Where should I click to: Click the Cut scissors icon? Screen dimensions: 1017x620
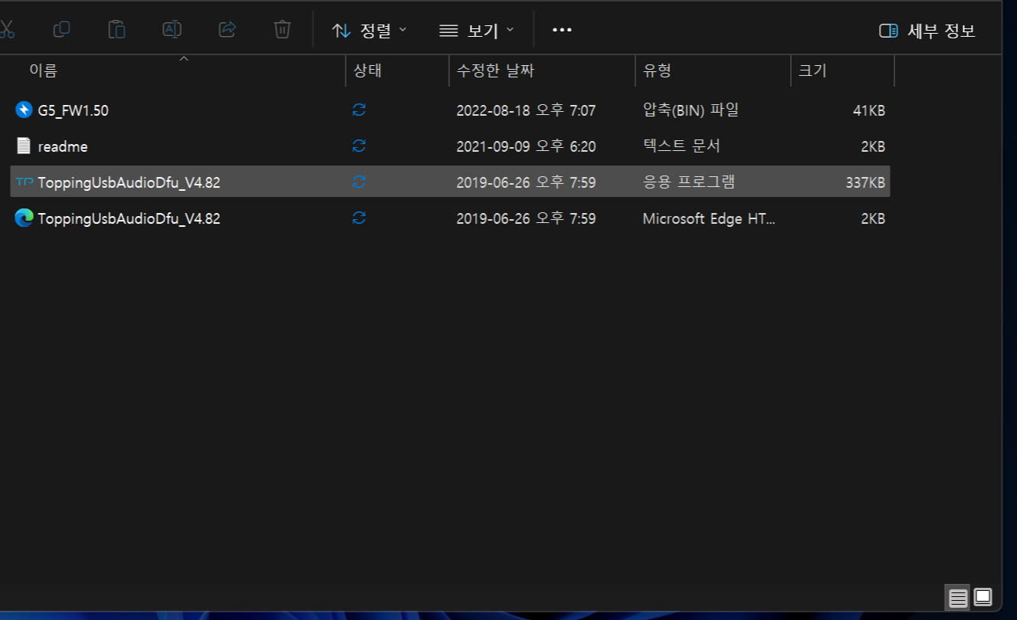click(x=6, y=30)
